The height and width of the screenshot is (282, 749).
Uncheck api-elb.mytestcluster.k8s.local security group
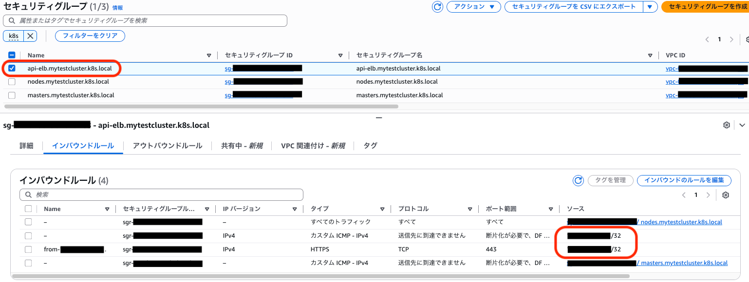[12, 69]
